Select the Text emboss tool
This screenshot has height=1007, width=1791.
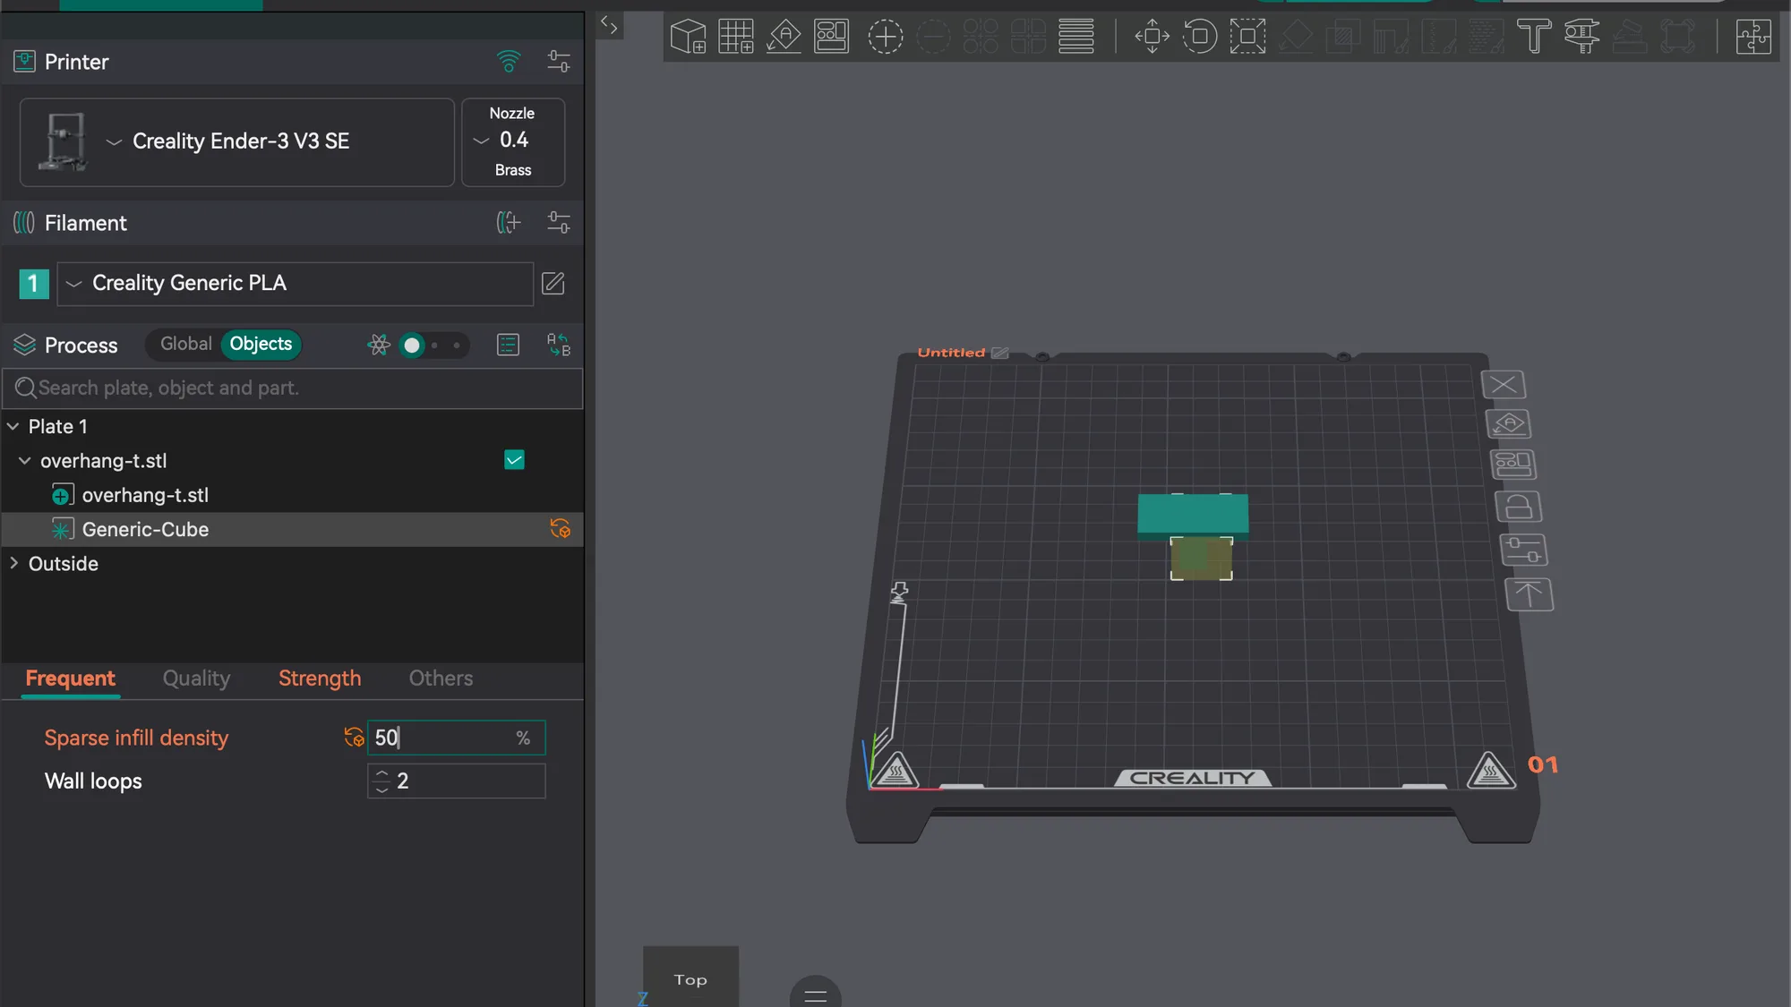1534,37
